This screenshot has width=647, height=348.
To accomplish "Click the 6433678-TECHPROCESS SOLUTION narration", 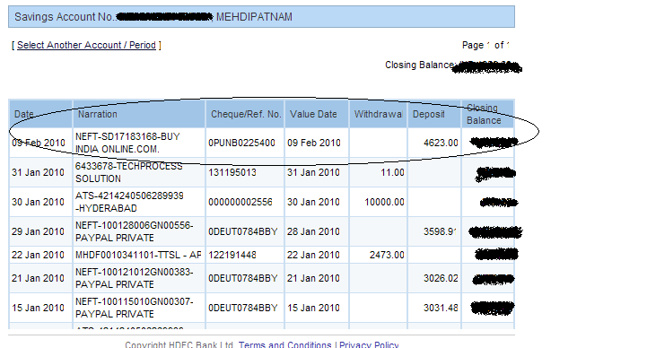I will [x=128, y=172].
